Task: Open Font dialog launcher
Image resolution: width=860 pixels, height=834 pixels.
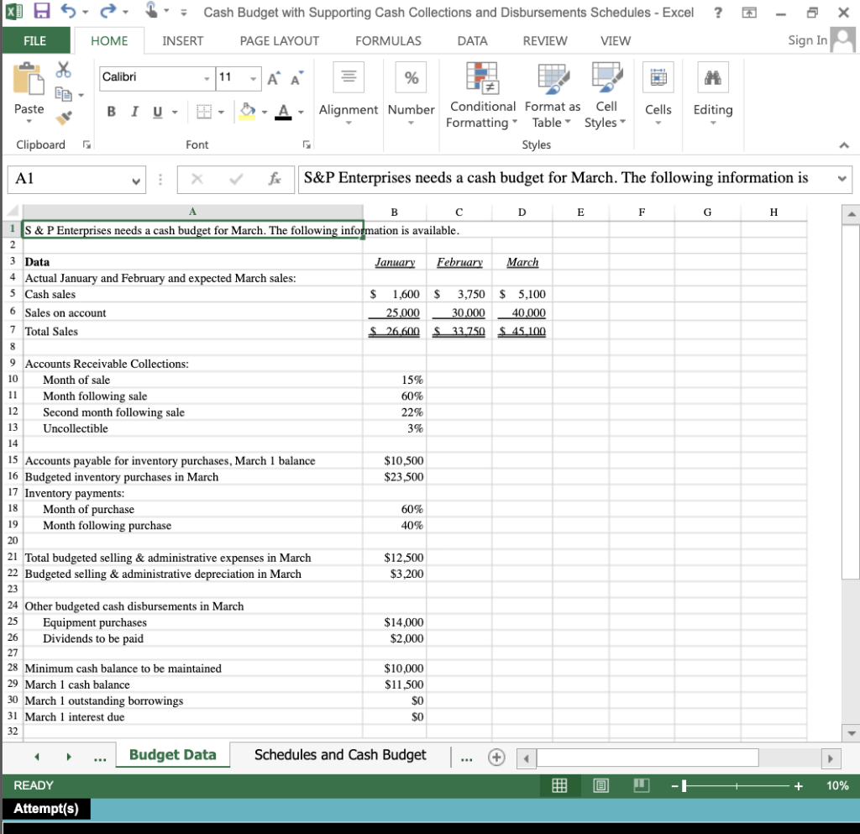Action: click(x=307, y=144)
